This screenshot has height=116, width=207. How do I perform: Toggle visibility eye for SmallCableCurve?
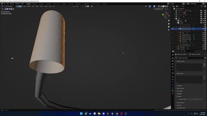[x=203, y=45]
